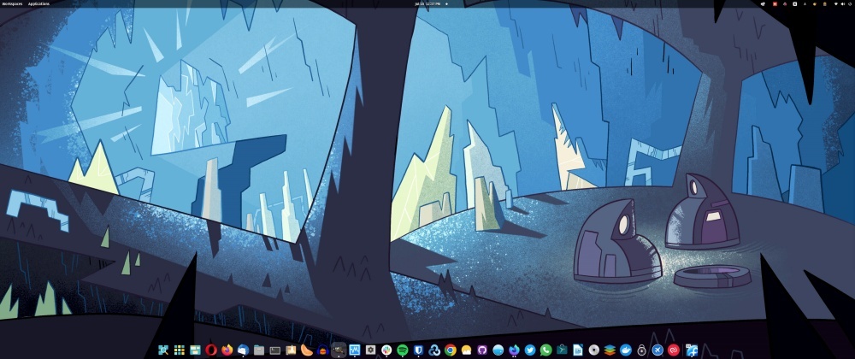This screenshot has width=855, height=359.
Task: Open the teal shopping bag store icon
Action: 563,350
